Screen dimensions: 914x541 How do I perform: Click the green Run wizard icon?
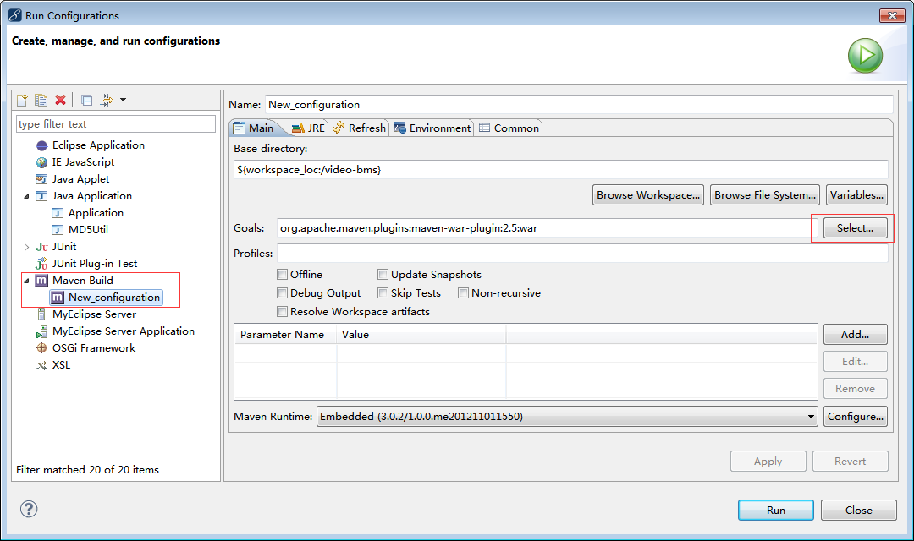tap(864, 54)
